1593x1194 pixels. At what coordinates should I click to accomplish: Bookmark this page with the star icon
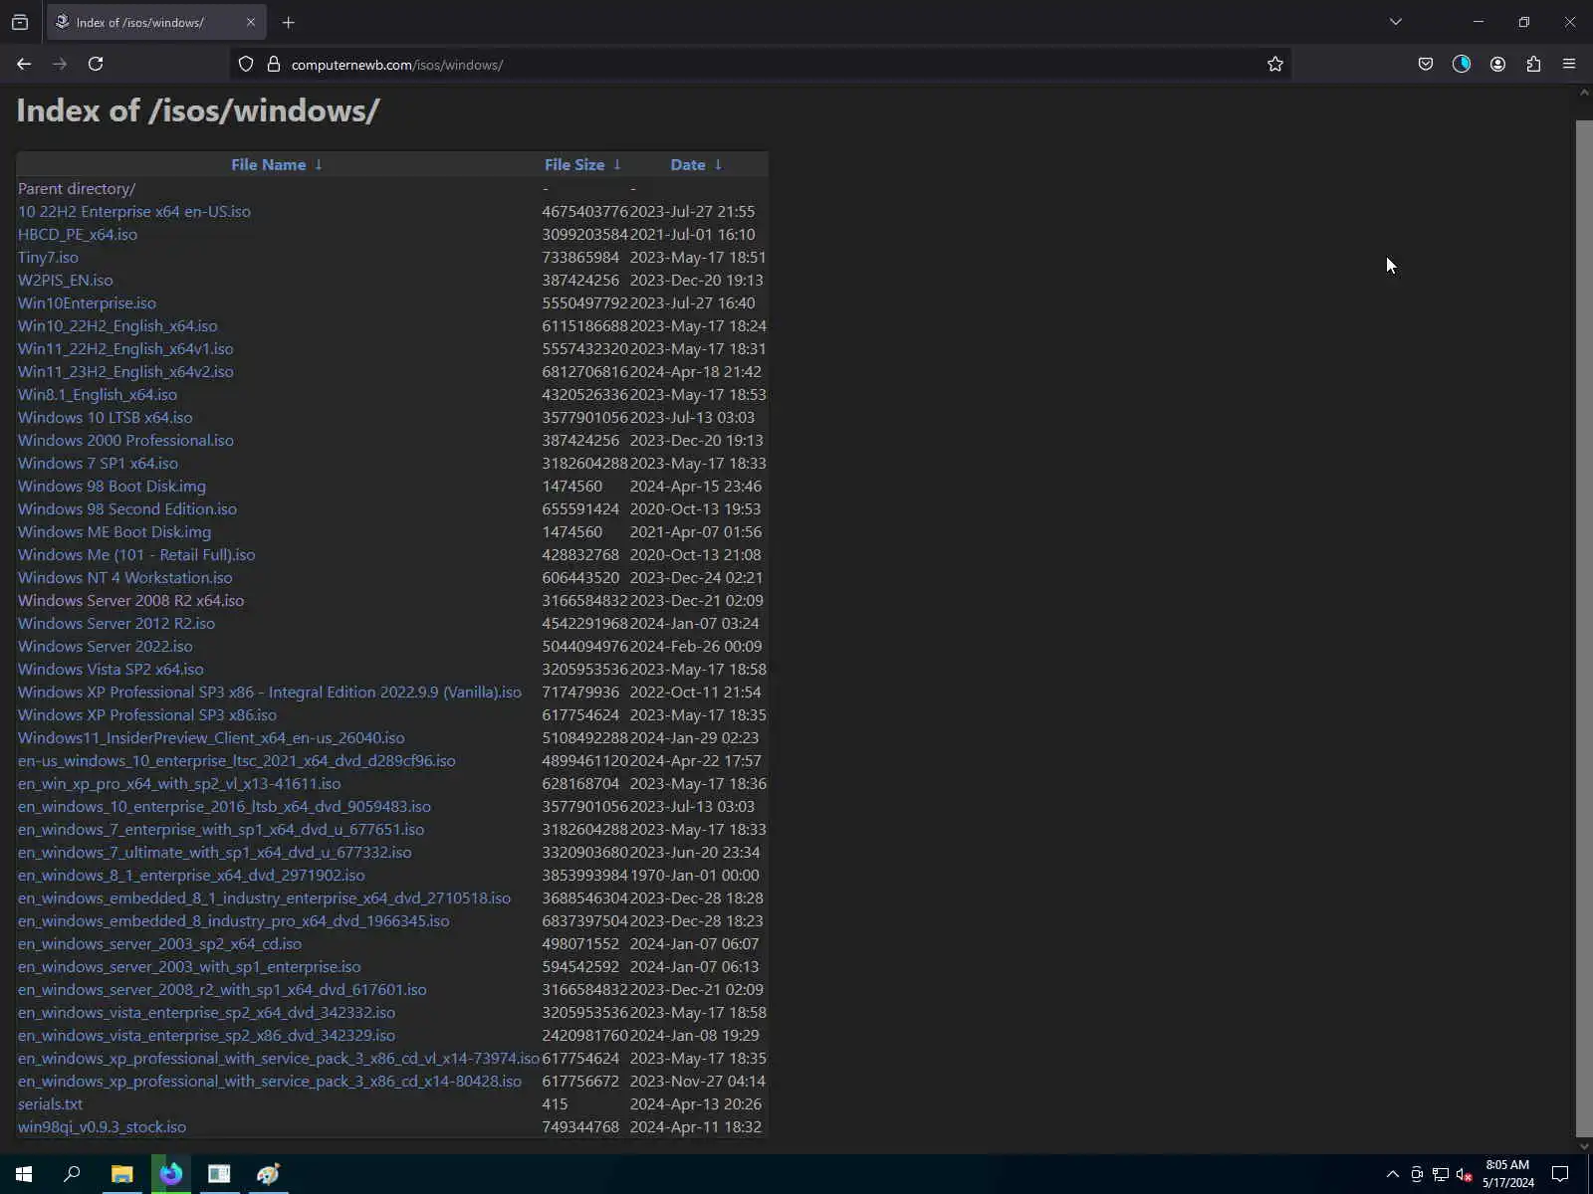pos(1274,64)
